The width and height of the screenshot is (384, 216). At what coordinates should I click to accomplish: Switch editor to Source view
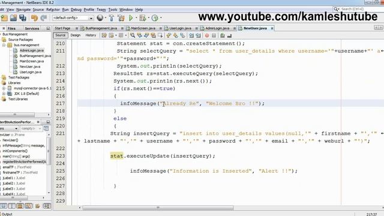pos(60,35)
